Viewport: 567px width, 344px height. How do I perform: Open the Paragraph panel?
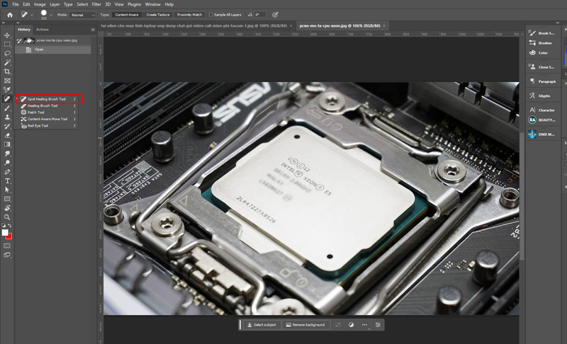click(x=541, y=81)
